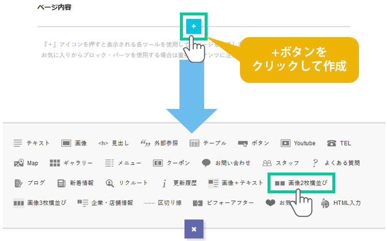Select the ギャラリー gallery tool
Viewport: 387px width, 241px height.
(x=71, y=163)
